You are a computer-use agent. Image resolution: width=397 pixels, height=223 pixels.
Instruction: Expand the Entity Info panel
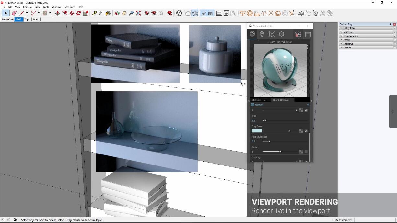(x=349, y=28)
